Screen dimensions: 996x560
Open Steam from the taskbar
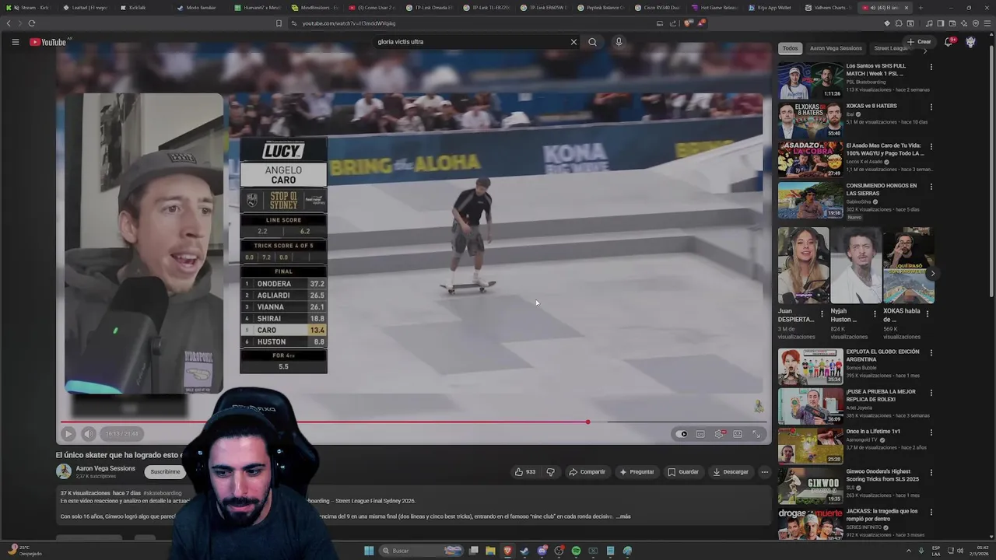coord(524,551)
